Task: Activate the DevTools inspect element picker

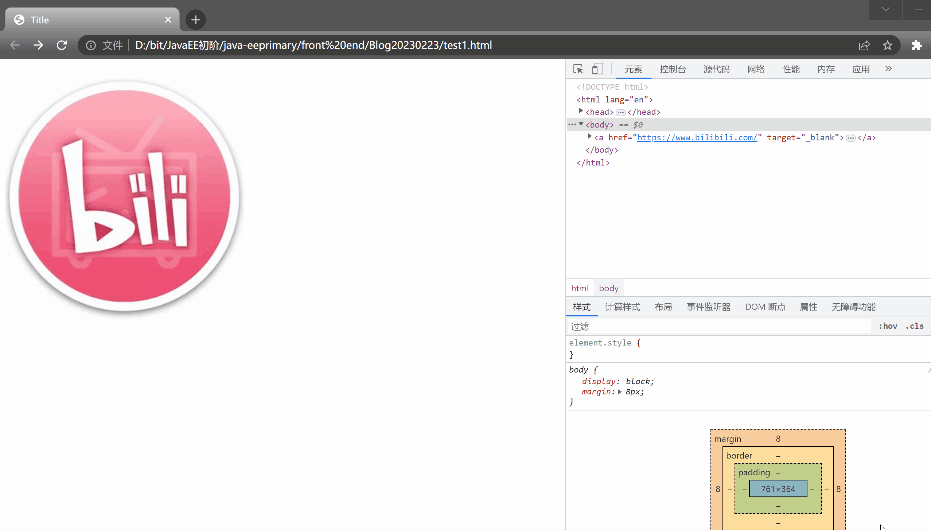Action: tap(578, 69)
